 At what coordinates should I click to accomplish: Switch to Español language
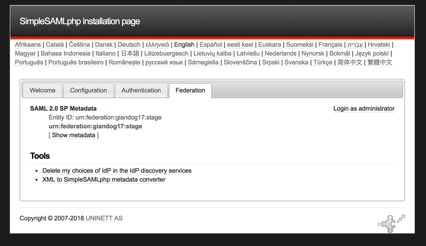tap(211, 45)
